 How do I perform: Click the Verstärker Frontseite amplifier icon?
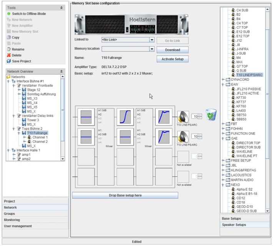[x=19, y=85]
